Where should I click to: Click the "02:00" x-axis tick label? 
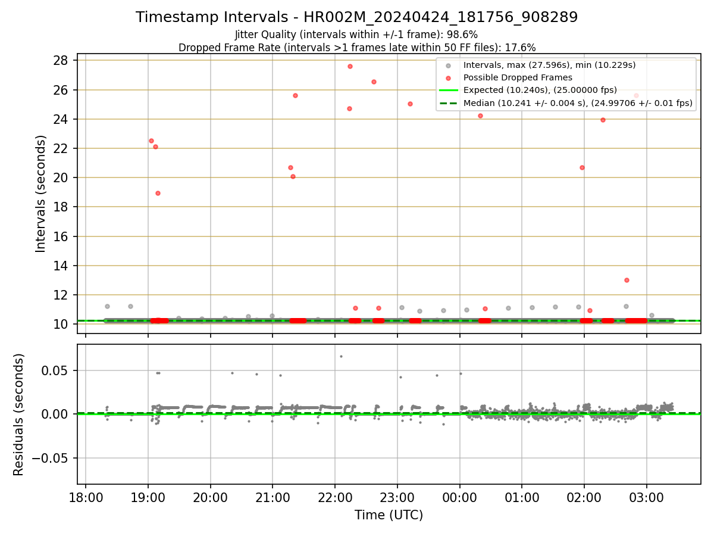click(x=584, y=497)
